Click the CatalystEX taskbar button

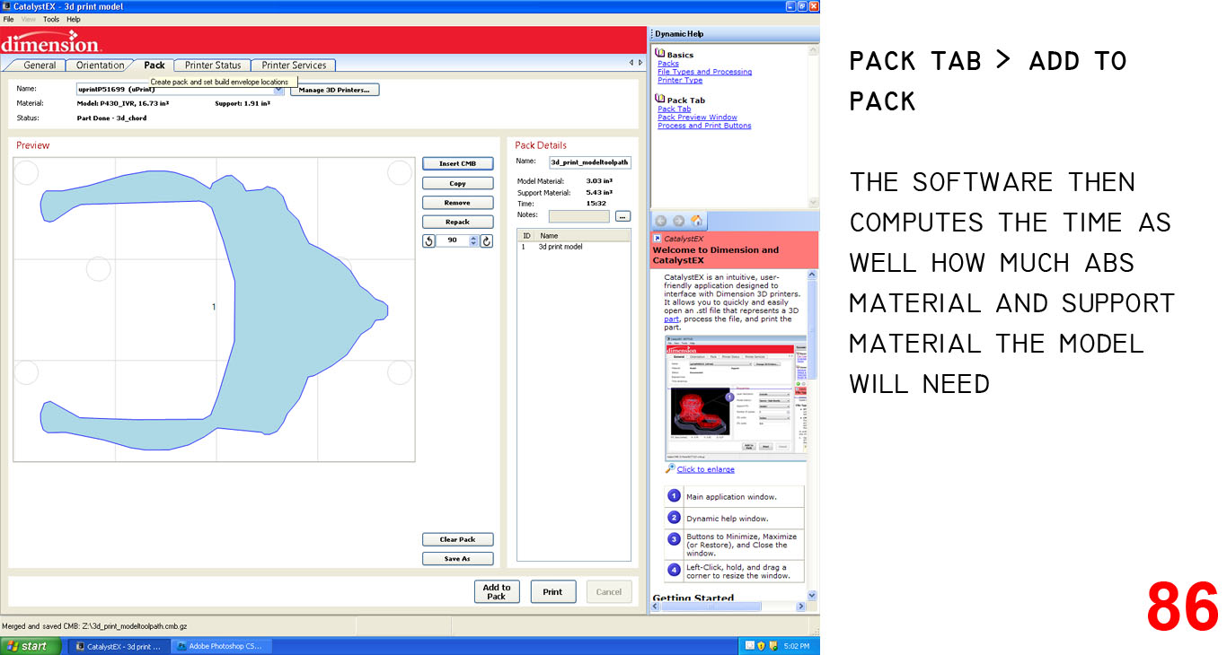(x=119, y=646)
